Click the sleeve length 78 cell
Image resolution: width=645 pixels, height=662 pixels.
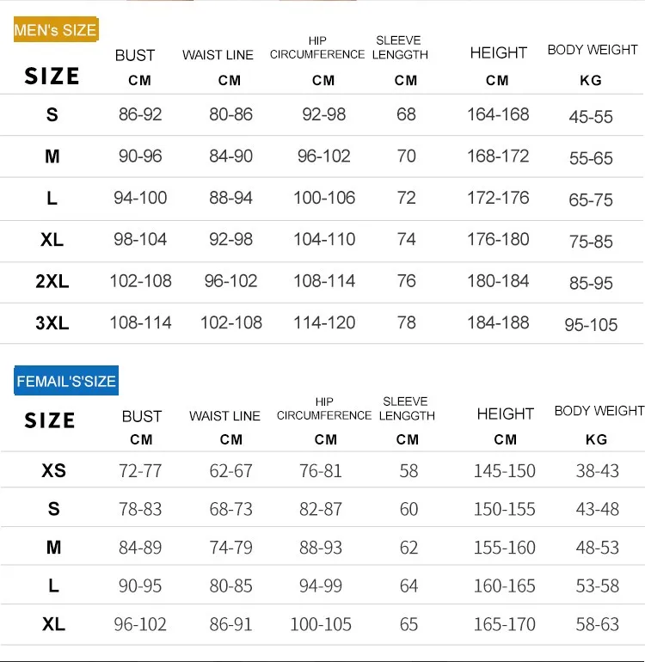[406, 322]
